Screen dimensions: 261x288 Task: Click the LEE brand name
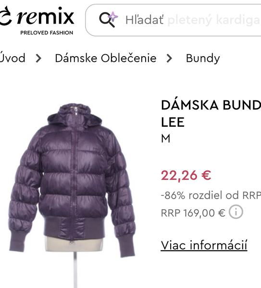point(173,122)
